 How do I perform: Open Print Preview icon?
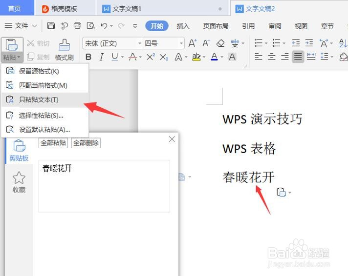click(x=90, y=26)
